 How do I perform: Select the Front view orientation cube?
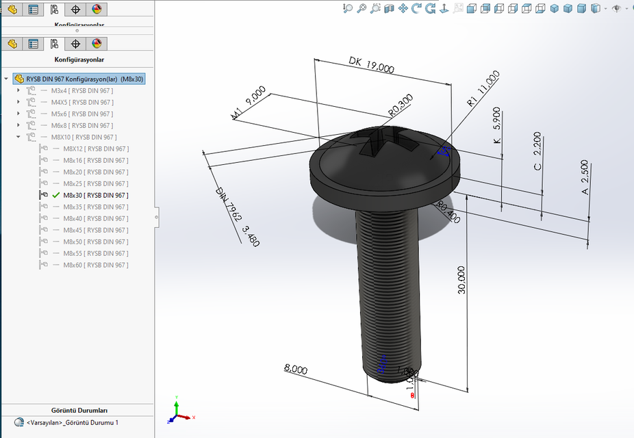click(470, 9)
